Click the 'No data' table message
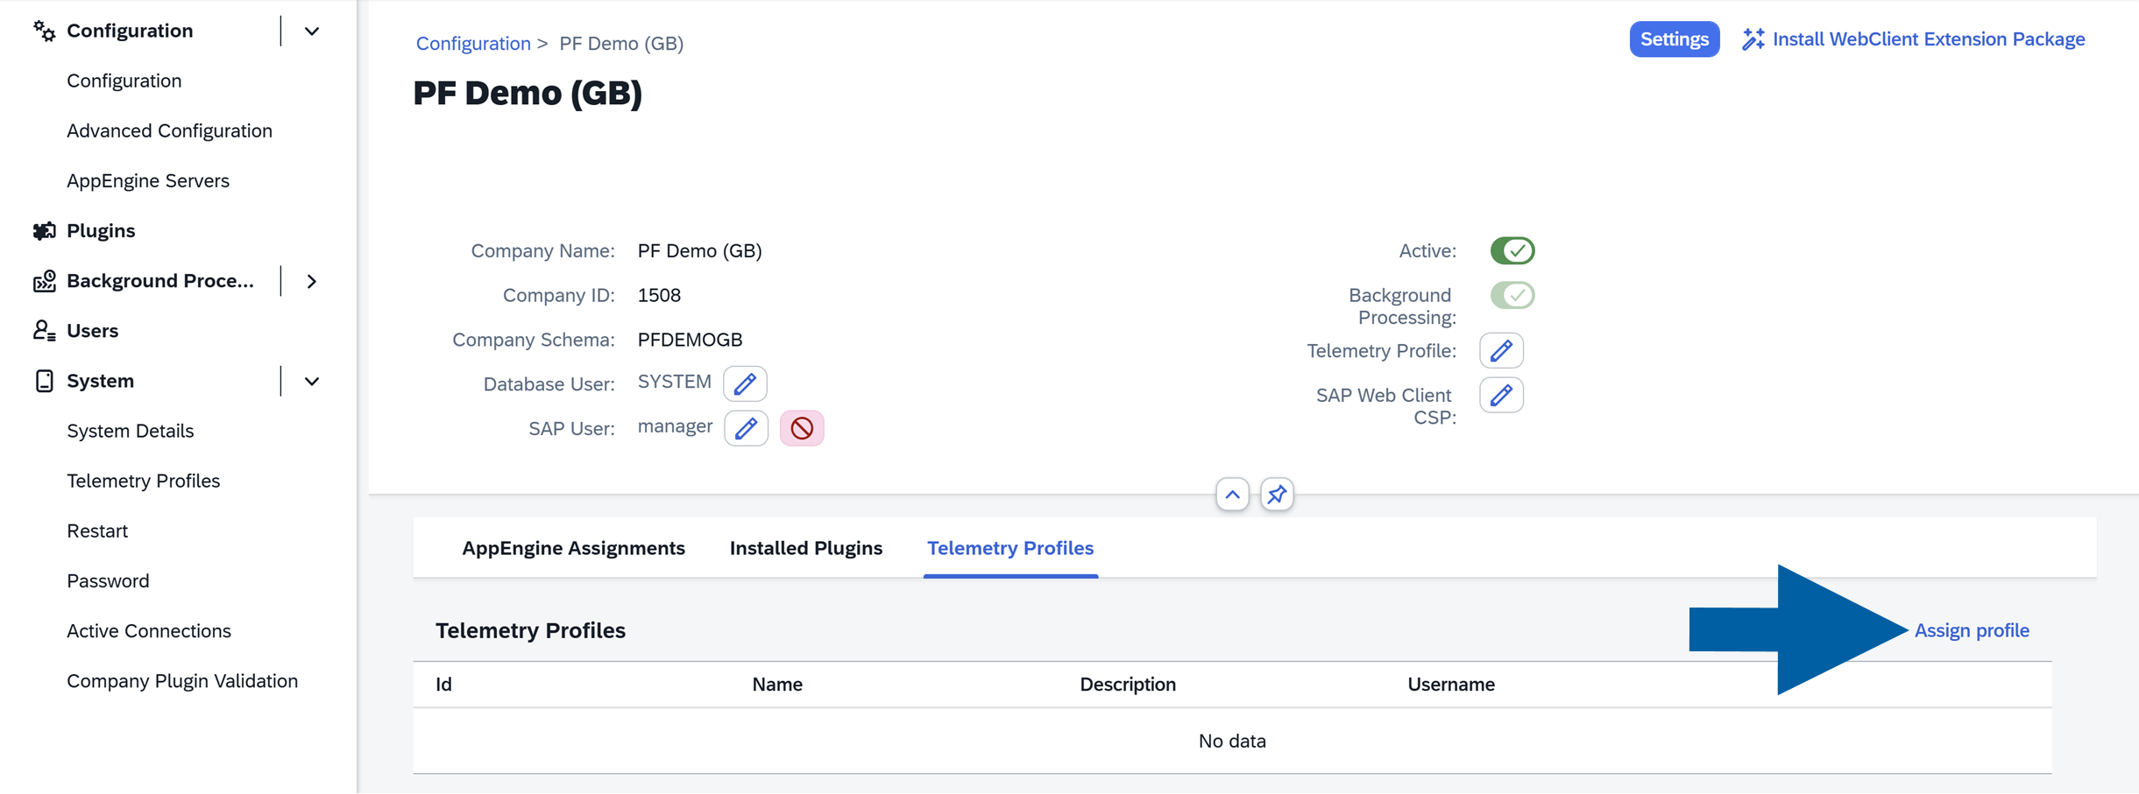Screen dimensions: 2139x794 point(1232,741)
